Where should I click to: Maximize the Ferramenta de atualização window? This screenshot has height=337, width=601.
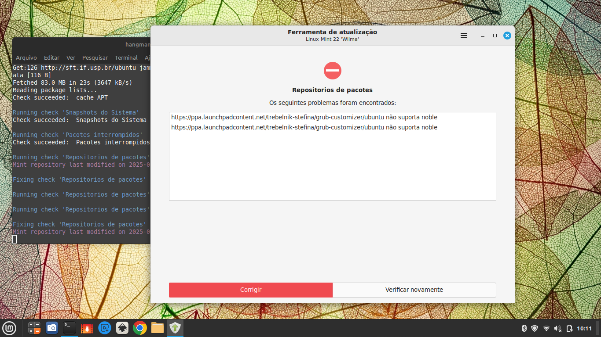495,36
